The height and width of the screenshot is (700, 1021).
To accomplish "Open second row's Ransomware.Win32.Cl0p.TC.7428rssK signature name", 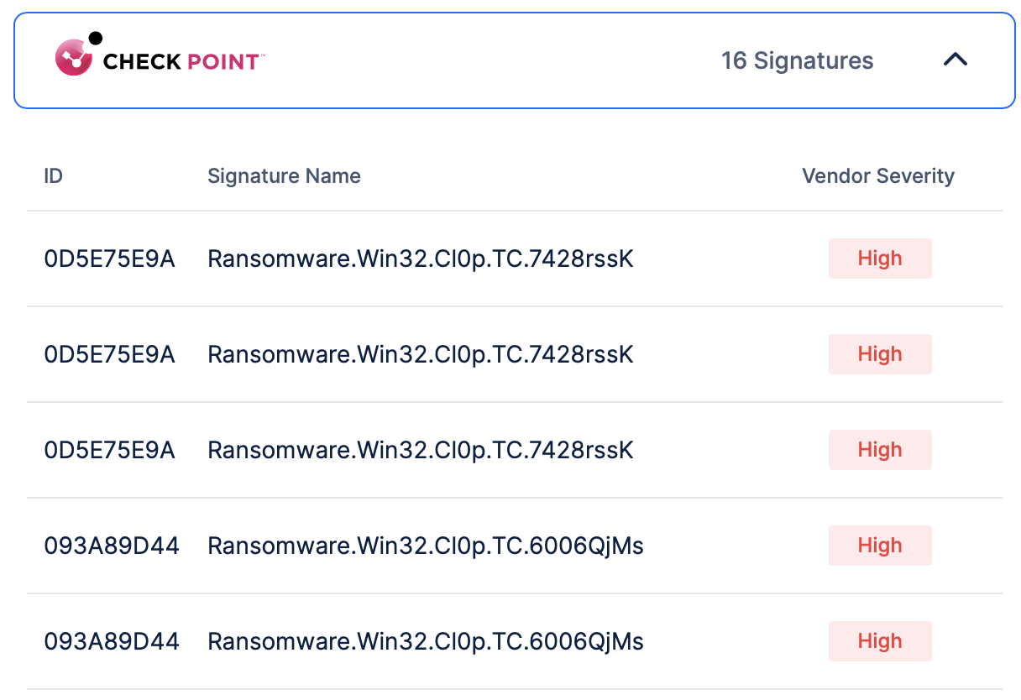I will point(420,354).
